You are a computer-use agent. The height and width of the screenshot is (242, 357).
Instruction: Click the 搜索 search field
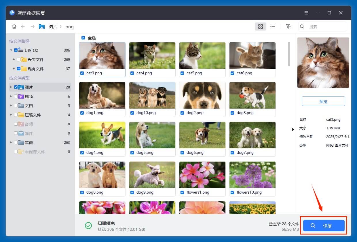(x=325, y=27)
